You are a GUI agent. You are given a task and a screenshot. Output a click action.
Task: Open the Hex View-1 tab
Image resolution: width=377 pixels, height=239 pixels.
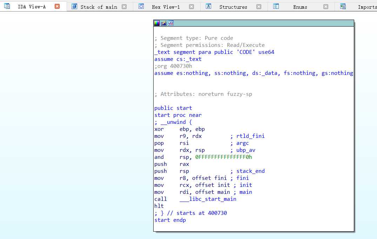tap(166, 7)
